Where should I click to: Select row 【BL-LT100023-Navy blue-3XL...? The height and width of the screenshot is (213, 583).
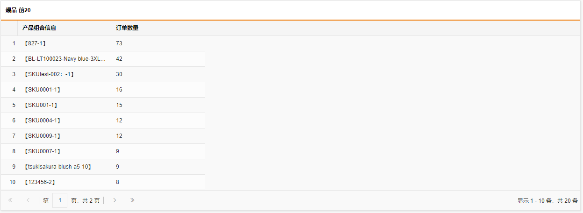pyautogui.click(x=103, y=59)
